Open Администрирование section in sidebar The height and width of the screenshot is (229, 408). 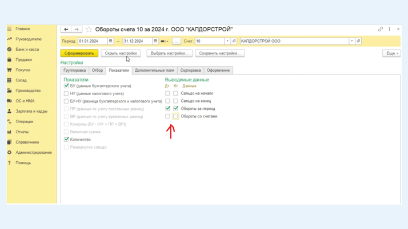click(x=33, y=153)
